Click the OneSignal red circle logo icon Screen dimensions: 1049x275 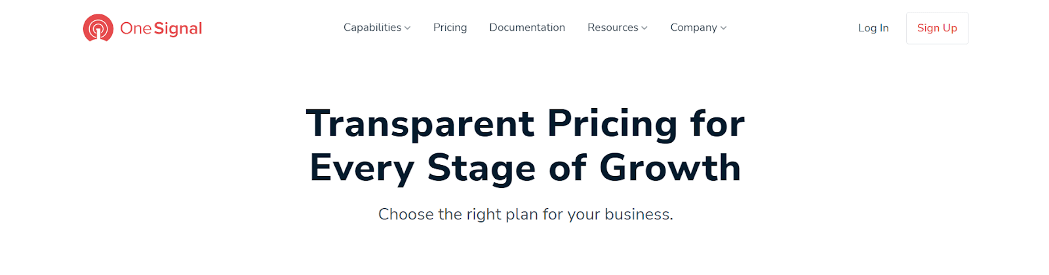(x=98, y=28)
